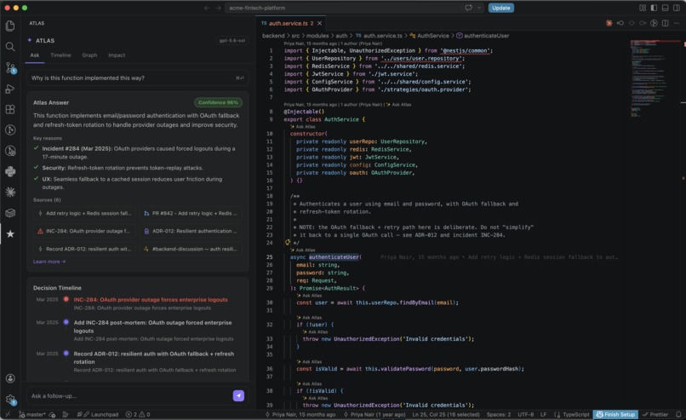The width and height of the screenshot is (686, 420).
Task: Open the Search view in activity bar
Action: click(10, 47)
